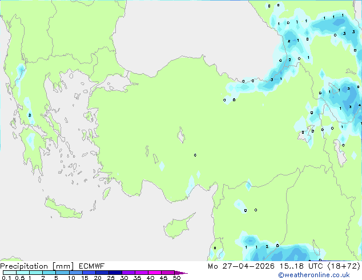Click the 'Precipitation [mm]' title text
The width and height of the screenshot is (362, 280).
click(37, 266)
